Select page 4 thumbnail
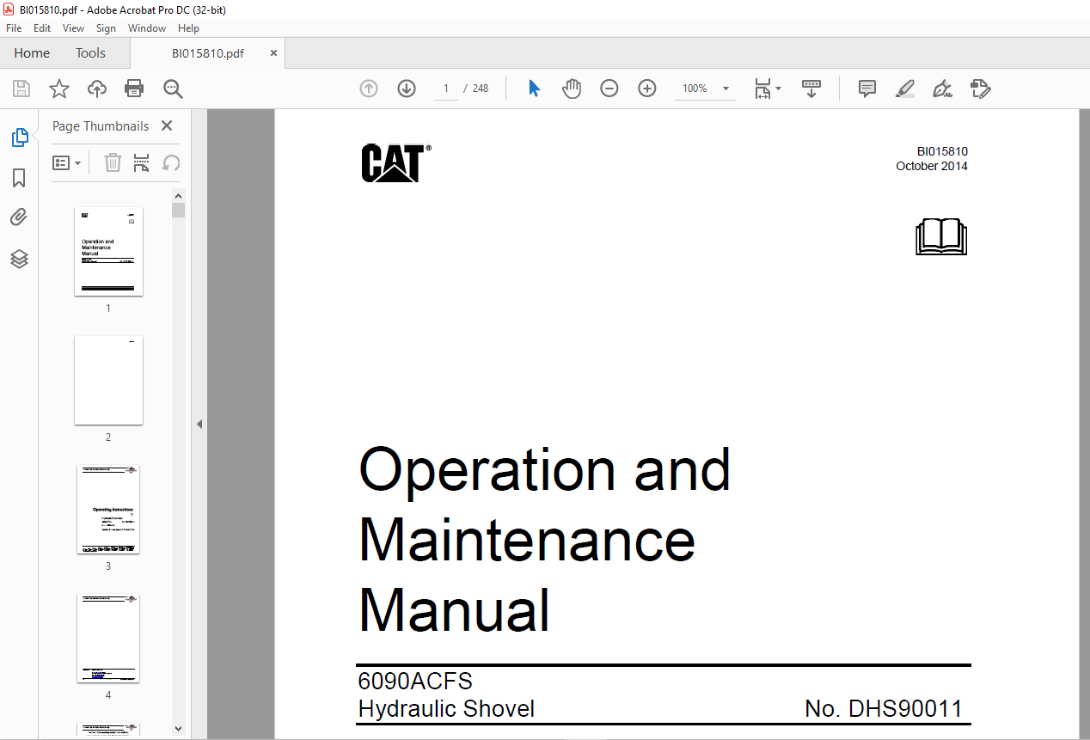This screenshot has height=740, width=1090. coord(108,638)
